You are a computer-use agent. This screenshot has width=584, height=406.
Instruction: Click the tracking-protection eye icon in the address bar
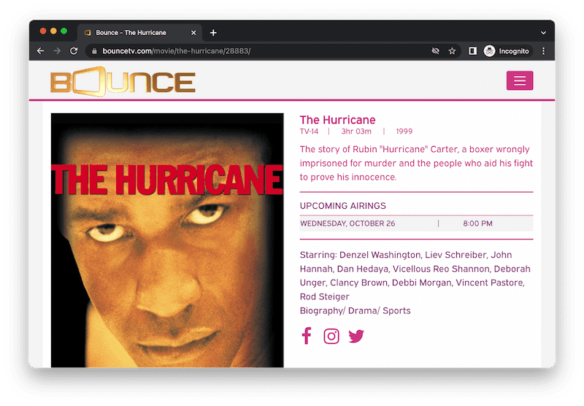point(435,51)
